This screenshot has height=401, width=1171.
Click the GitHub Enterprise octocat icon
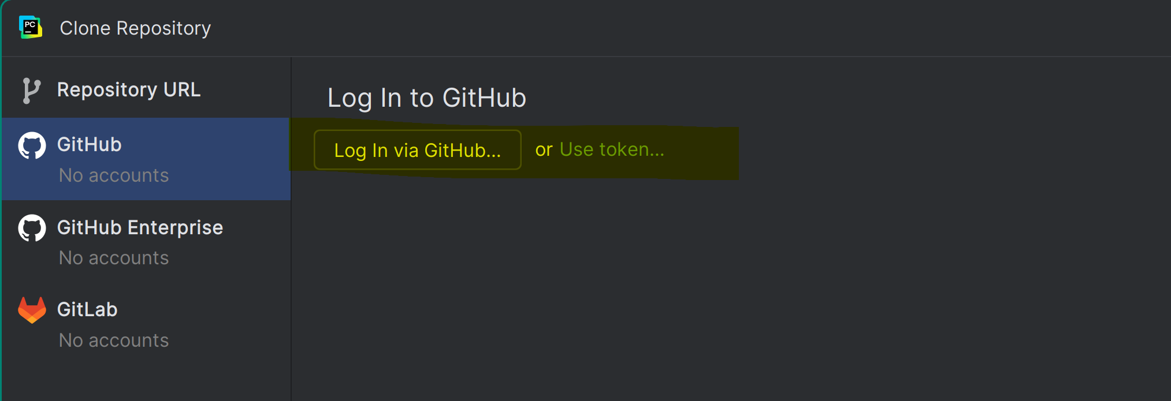point(32,228)
